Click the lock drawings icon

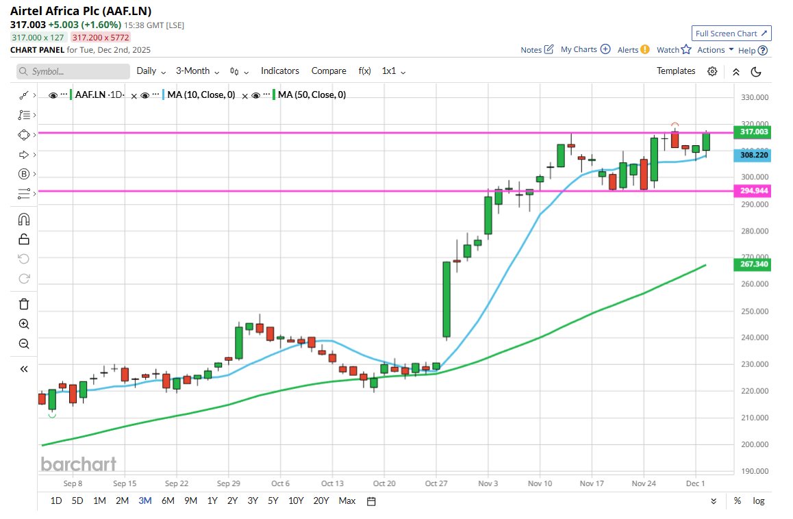24,239
